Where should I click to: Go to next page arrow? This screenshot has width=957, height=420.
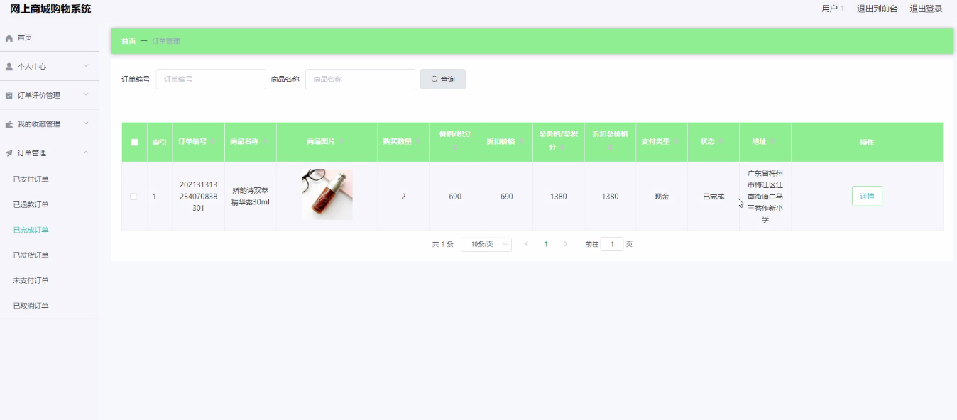click(566, 244)
